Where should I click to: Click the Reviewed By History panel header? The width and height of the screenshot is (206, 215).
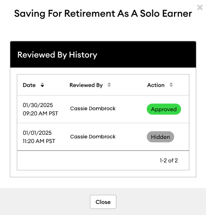pyautogui.click(x=103, y=54)
